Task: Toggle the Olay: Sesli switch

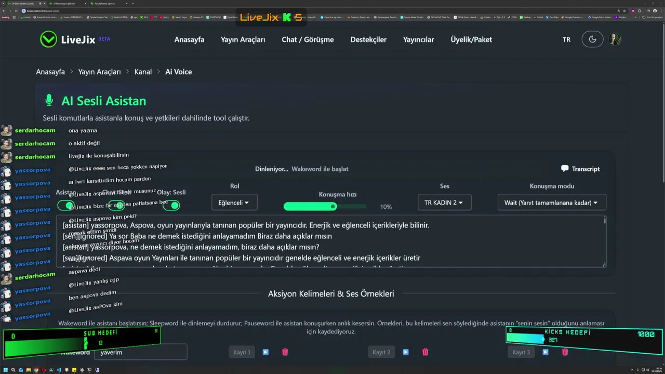Action: 171,205
